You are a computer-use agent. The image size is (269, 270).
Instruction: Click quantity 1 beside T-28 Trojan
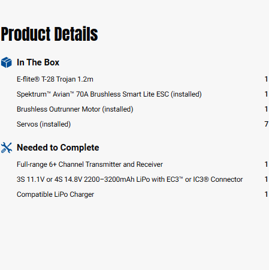click(x=266, y=79)
